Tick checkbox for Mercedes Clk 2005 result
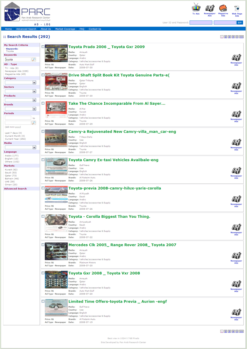The width and height of the screenshot is (247, 349). click(43, 245)
